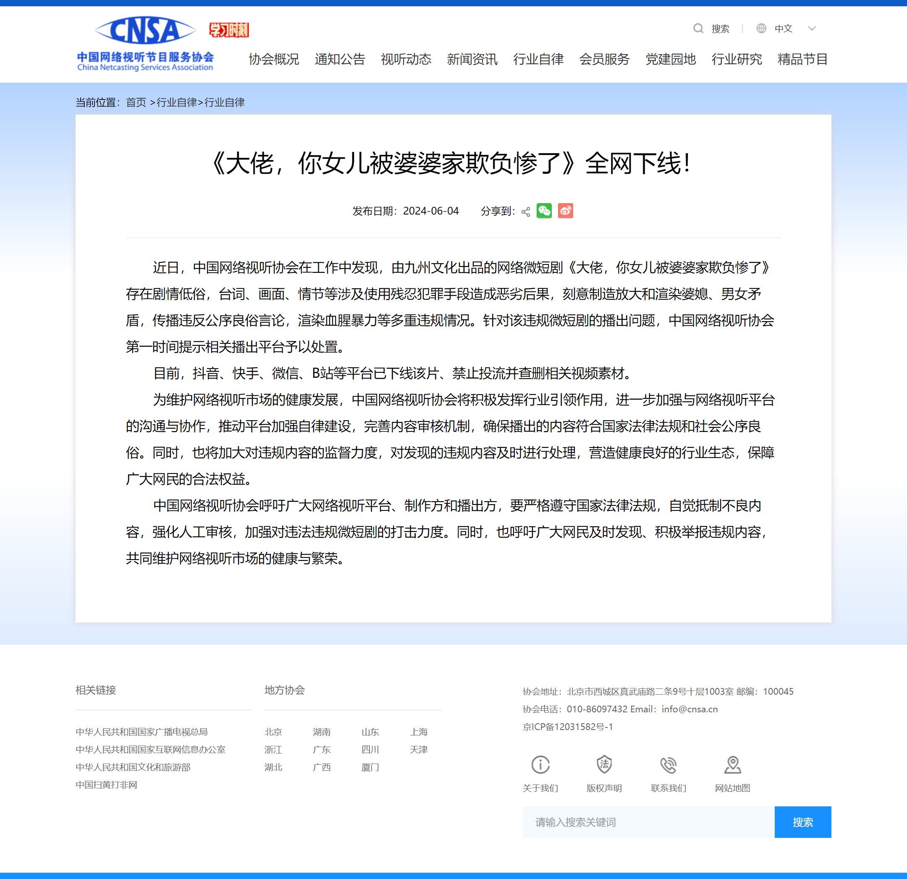
Task: Open the 关于我们 info icon
Action: 540,765
